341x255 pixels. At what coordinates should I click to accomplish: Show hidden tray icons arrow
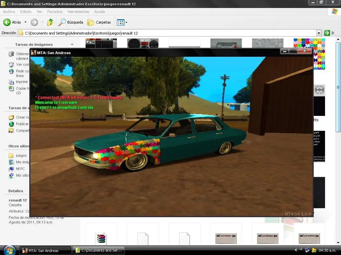(x=296, y=250)
